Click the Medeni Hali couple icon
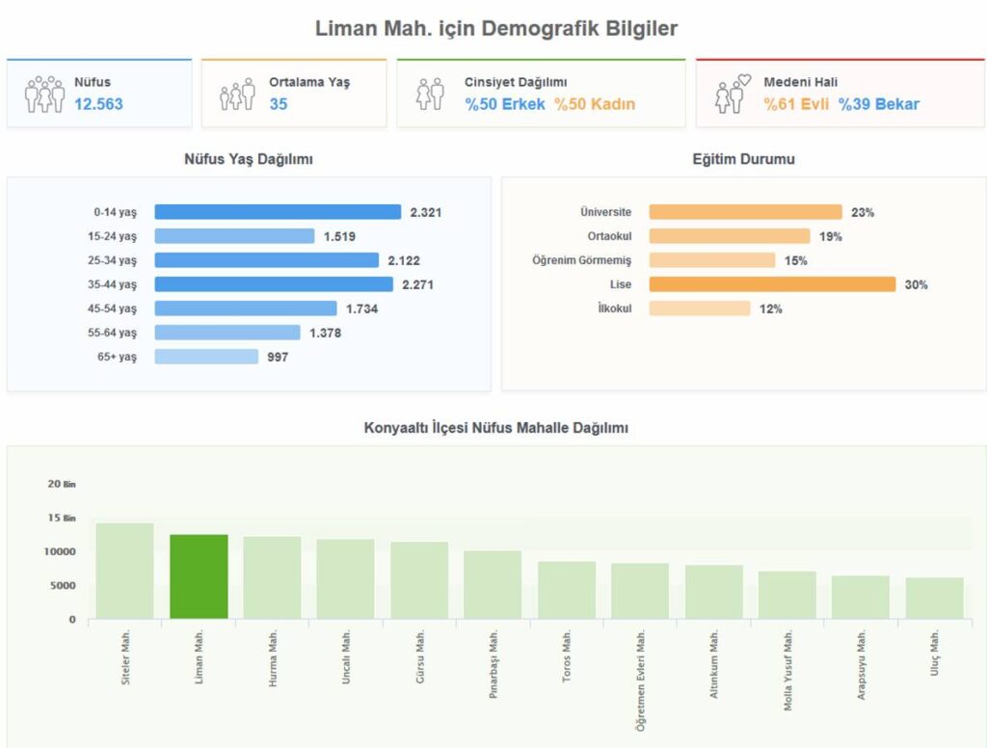Image resolution: width=987 pixels, height=748 pixels. point(733,93)
